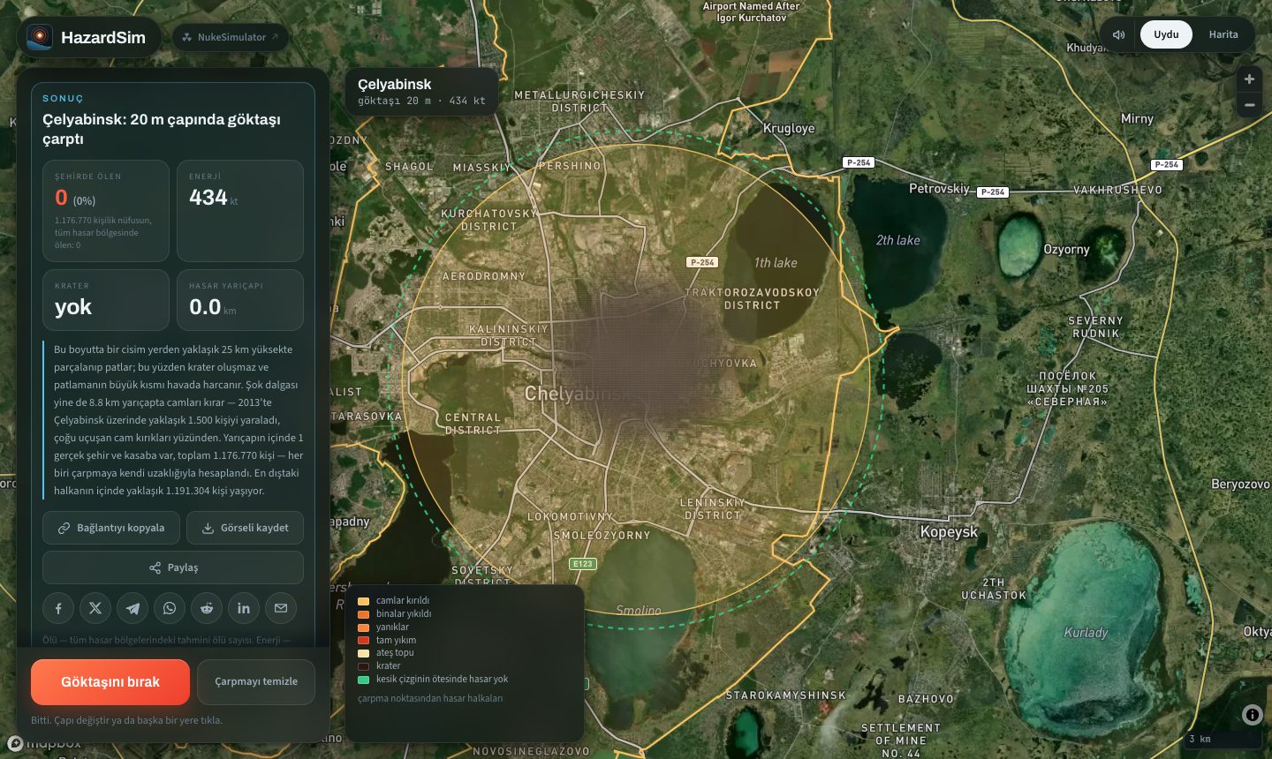
Task: Toggle sound speaker icon
Action: [x=1119, y=34]
